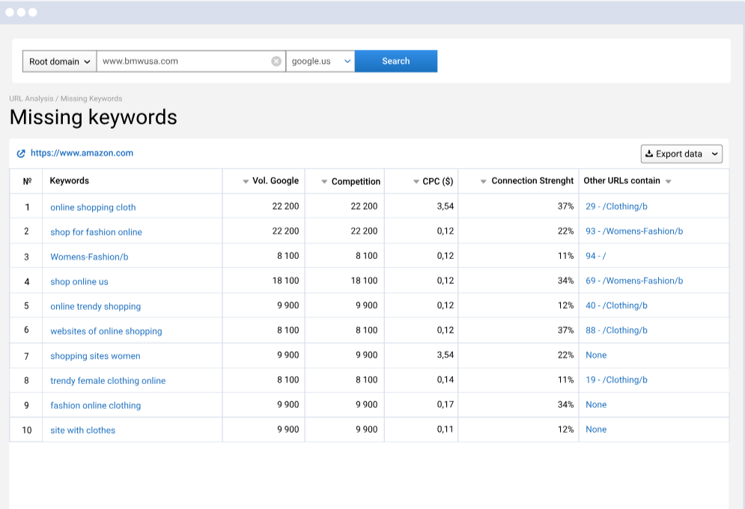Click the sort arrow on Connection Strenght
Image resolution: width=745 pixels, height=509 pixels.
coord(484,181)
